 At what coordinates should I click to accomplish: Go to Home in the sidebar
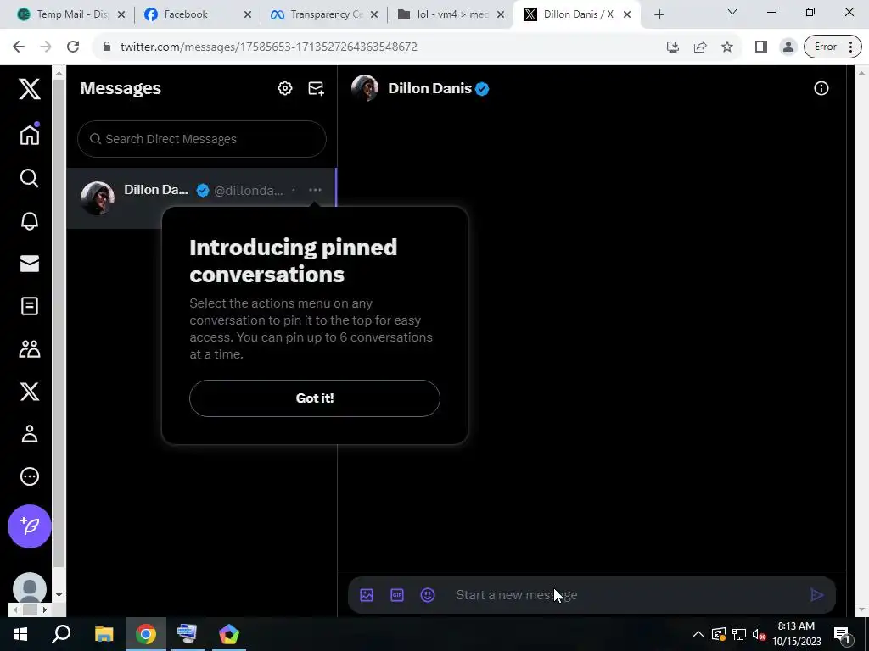pos(30,135)
